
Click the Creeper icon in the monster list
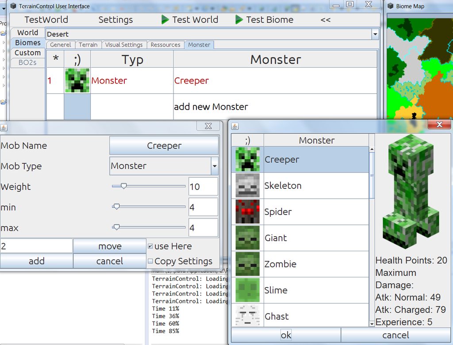247,159
